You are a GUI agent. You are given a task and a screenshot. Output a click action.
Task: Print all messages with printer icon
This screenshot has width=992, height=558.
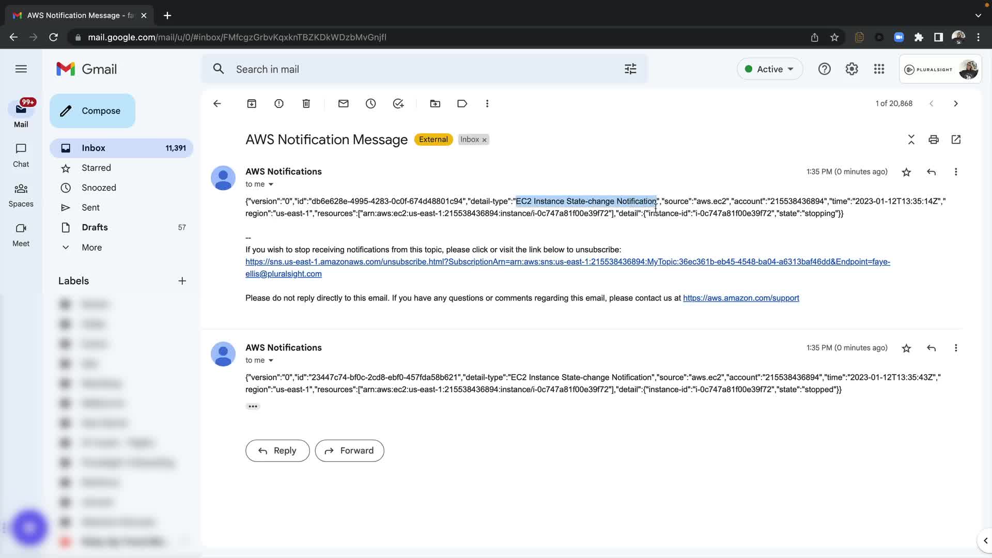pyautogui.click(x=933, y=139)
